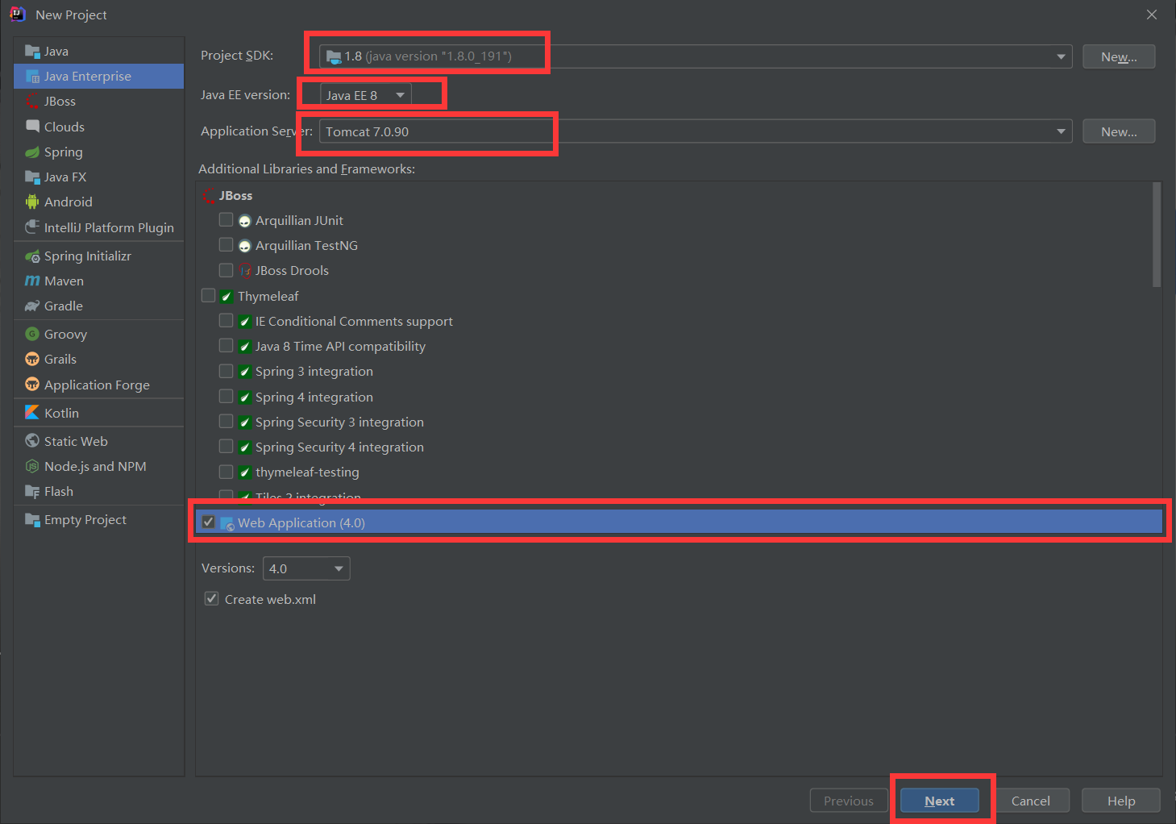Click the Gradle elephant icon
The height and width of the screenshot is (824, 1176).
click(32, 306)
